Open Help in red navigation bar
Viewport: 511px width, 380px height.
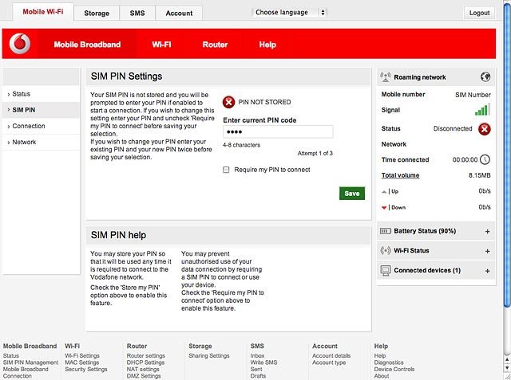click(x=267, y=45)
